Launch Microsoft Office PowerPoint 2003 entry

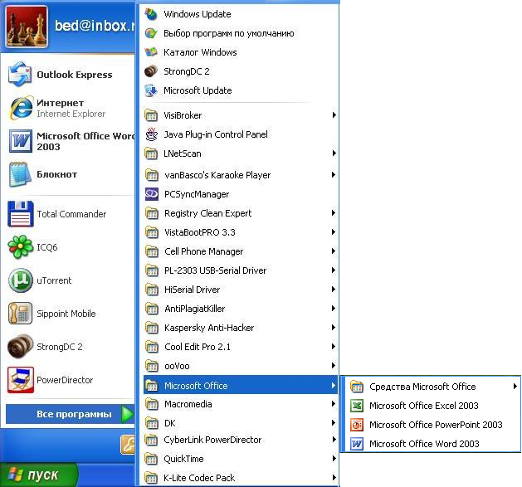[x=431, y=425]
